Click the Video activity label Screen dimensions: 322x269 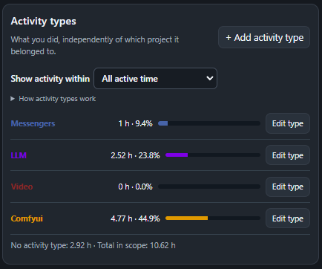(22, 187)
